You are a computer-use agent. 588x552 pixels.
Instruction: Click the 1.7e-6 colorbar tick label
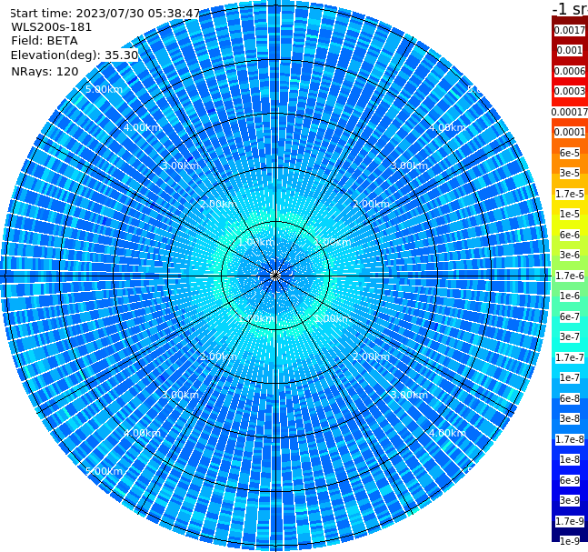570,276
